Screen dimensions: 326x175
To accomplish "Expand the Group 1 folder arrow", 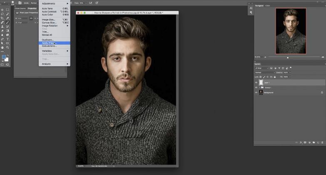I will pyautogui.click(x=259, y=87).
